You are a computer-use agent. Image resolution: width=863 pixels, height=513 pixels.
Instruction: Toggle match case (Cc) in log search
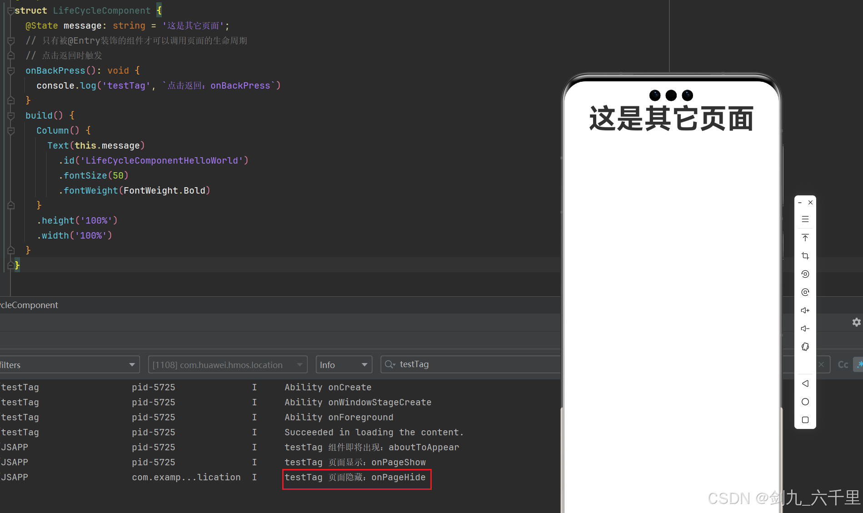[x=843, y=364]
